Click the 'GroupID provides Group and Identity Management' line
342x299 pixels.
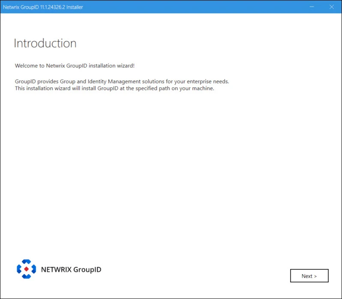[x=122, y=81]
